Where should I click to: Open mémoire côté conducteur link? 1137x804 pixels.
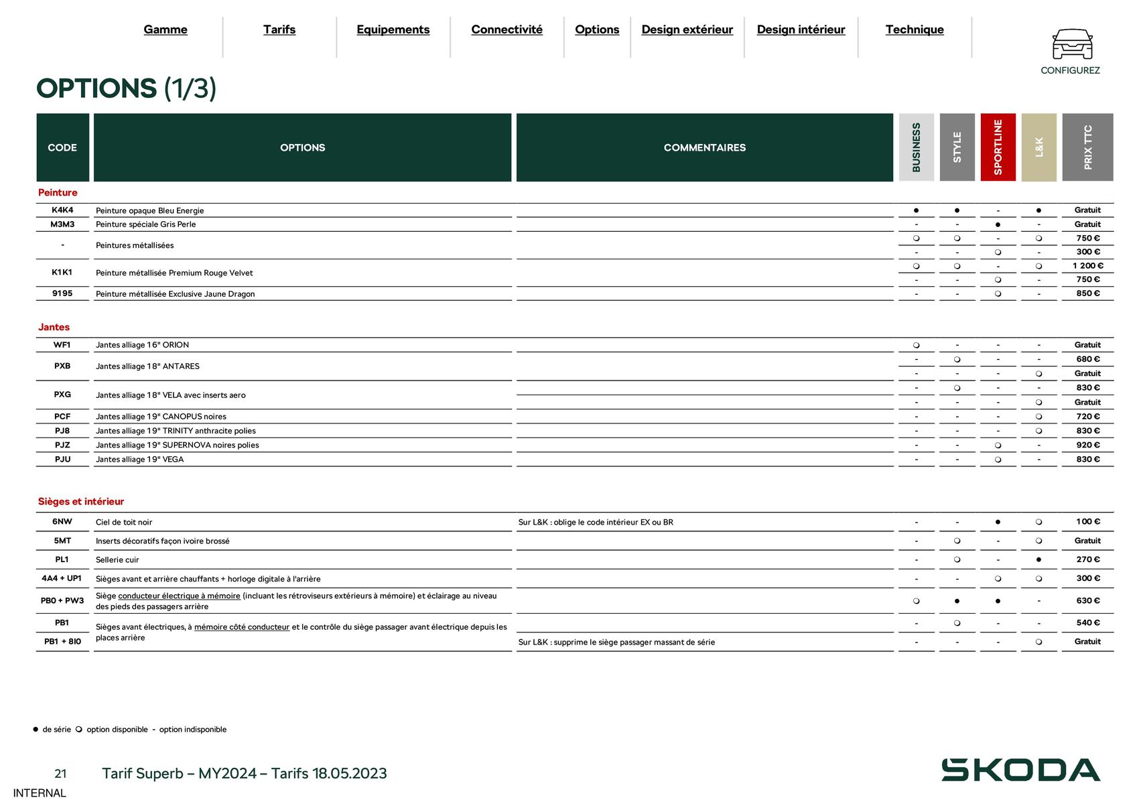(242, 628)
